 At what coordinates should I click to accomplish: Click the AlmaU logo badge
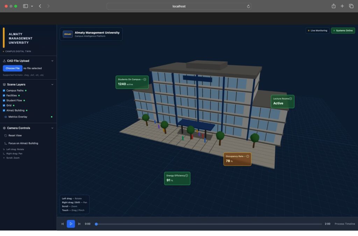(x=68, y=34)
